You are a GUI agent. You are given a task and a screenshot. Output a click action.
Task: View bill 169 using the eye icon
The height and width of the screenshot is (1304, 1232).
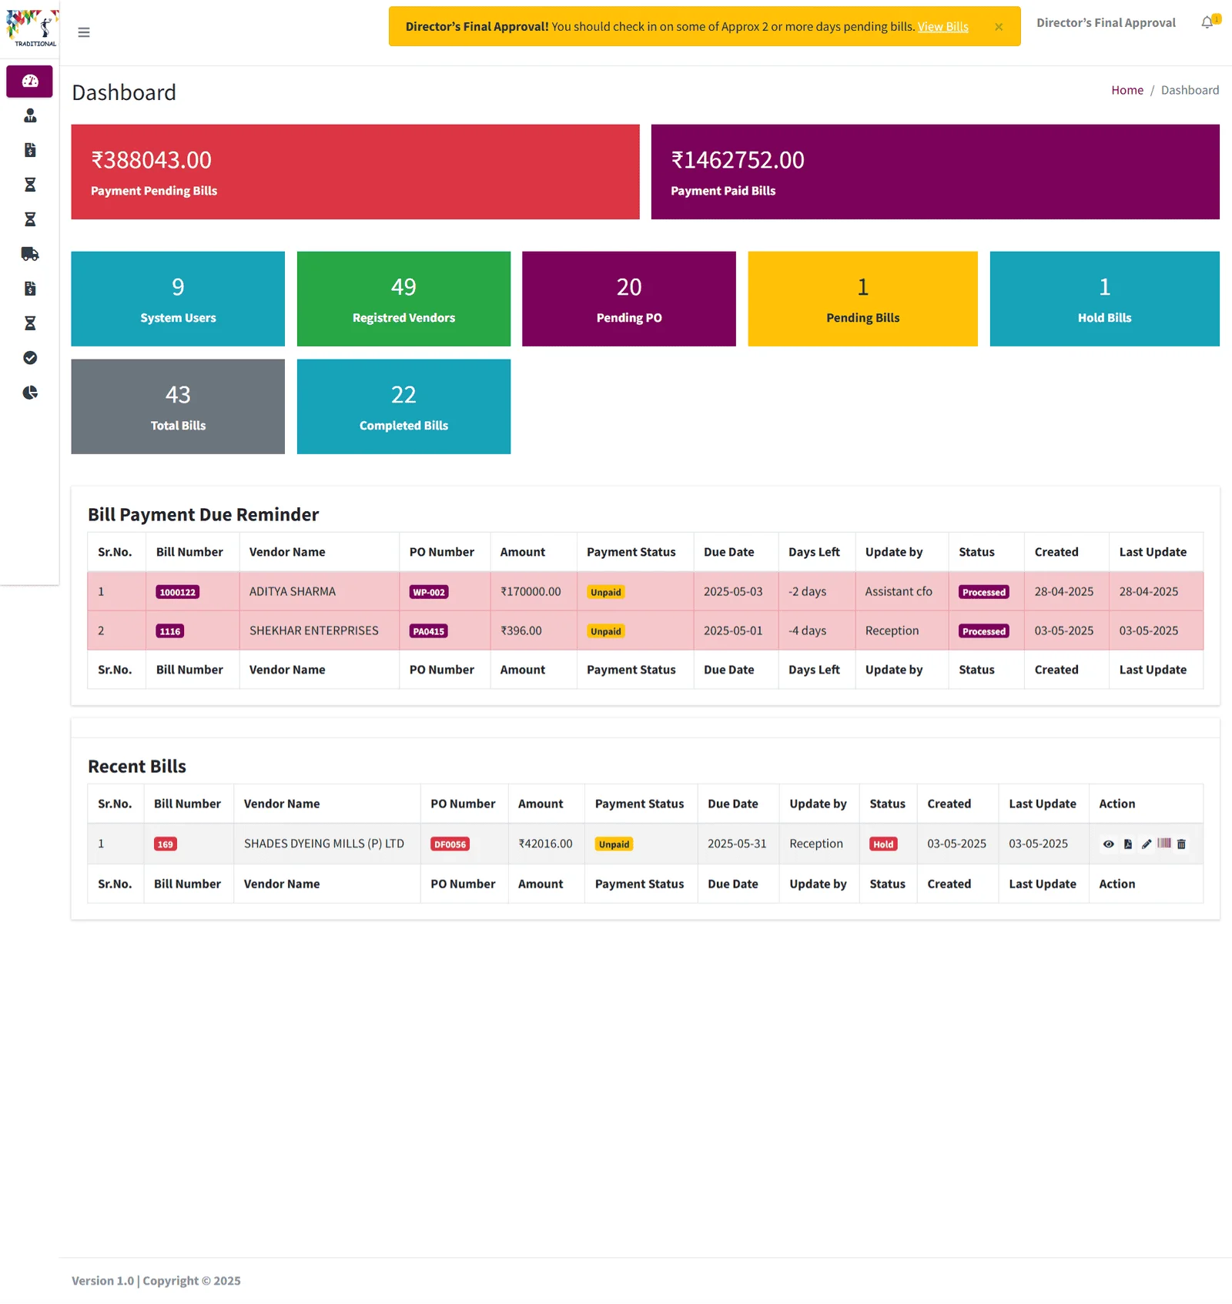[x=1109, y=844]
